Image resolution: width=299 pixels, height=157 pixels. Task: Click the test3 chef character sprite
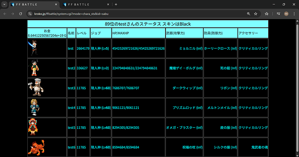point(36,87)
